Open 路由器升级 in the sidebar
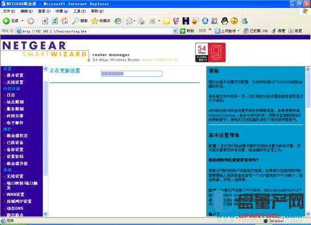This screenshot has height=225, width=311. [x=17, y=163]
